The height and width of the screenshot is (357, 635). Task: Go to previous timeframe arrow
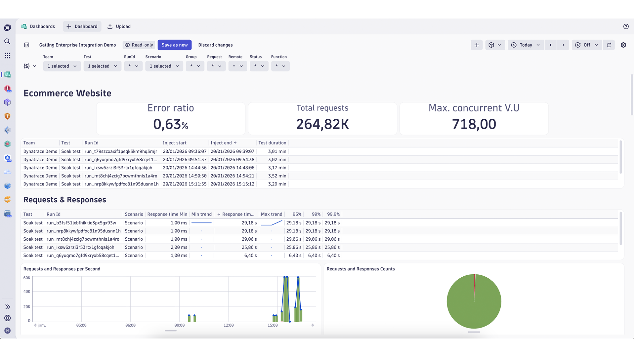(551, 45)
